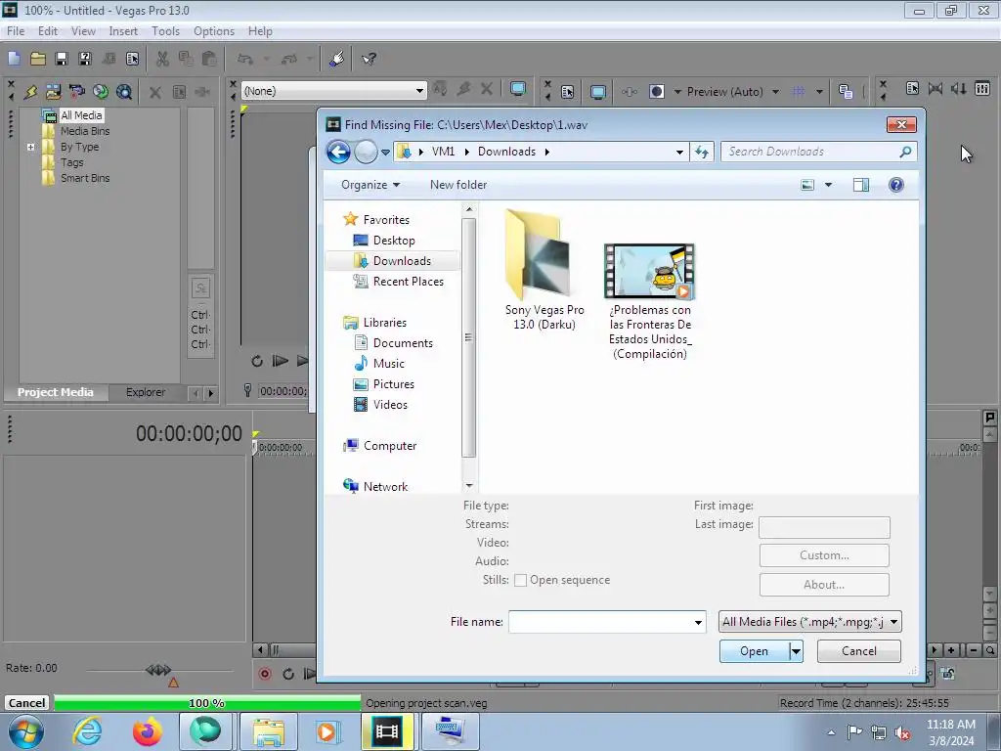Image resolution: width=1001 pixels, height=751 pixels.
Task: Select Music under Libraries
Action: coord(389,364)
